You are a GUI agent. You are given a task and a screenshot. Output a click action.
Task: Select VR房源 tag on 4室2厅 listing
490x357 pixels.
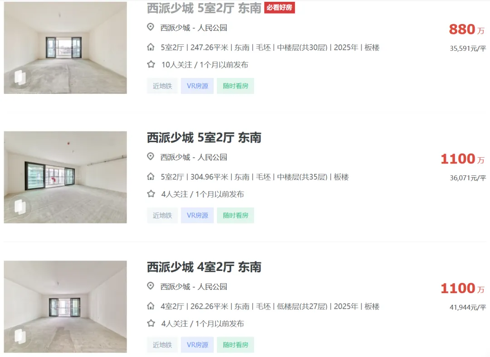coord(197,345)
